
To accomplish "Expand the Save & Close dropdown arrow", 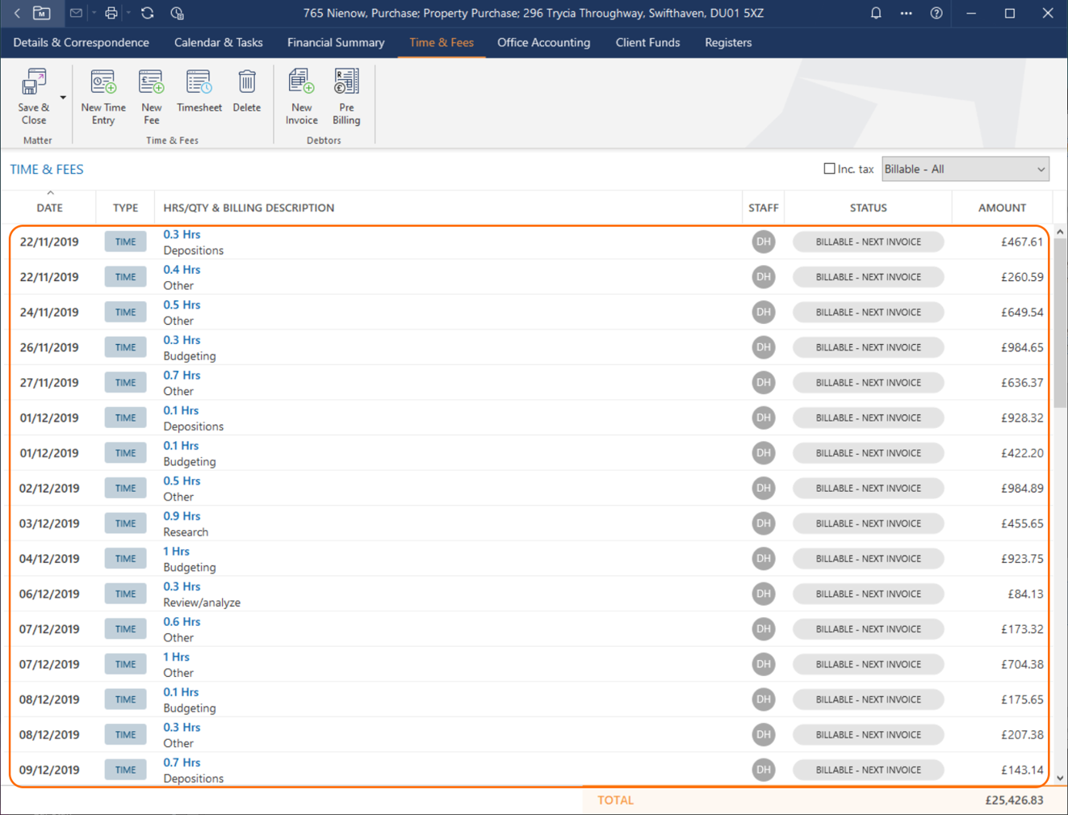I will pos(63,98).
